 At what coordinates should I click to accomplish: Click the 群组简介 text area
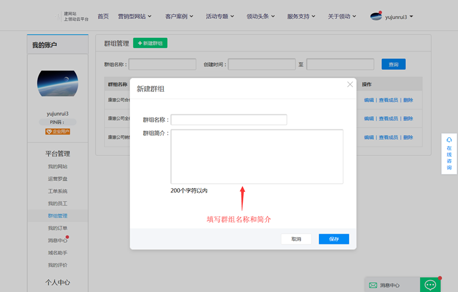click(256, 156)
